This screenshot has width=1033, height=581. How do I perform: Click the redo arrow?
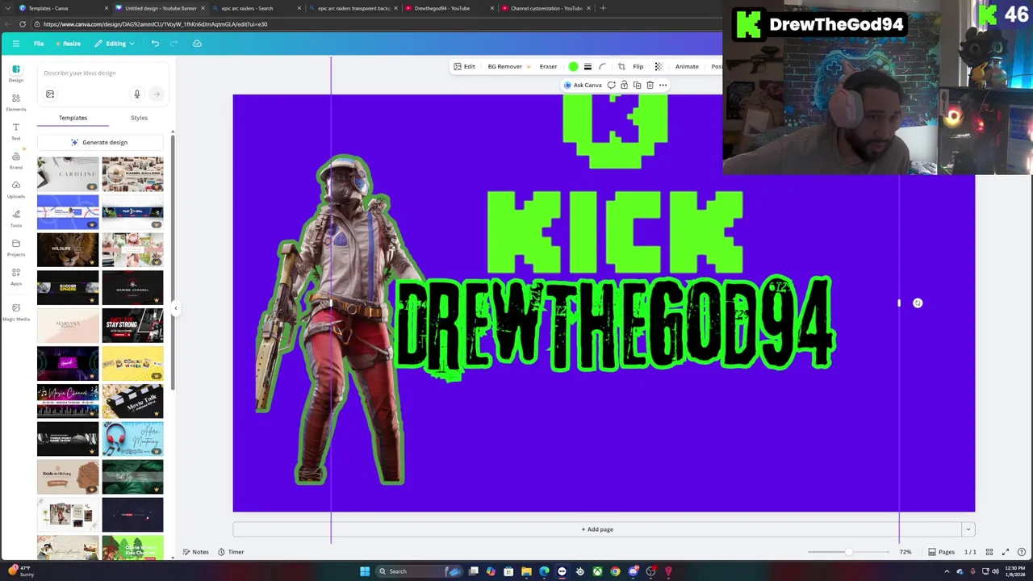click(x=174, y=44)
